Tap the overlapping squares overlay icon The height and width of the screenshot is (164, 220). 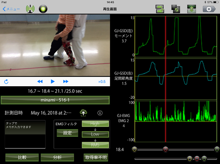pos(176,9)
